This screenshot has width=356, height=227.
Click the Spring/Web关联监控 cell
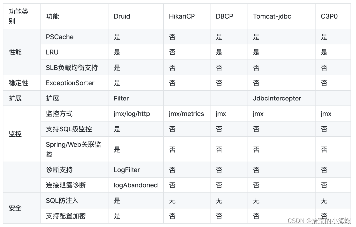point(74,149)
